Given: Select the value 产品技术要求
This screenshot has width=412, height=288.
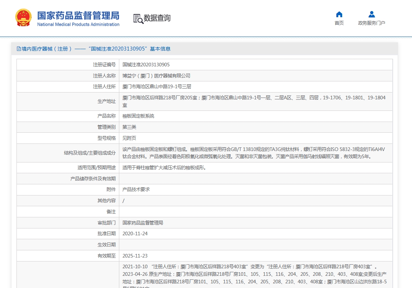Looking at the screenshot, I should tap(136, 189).
